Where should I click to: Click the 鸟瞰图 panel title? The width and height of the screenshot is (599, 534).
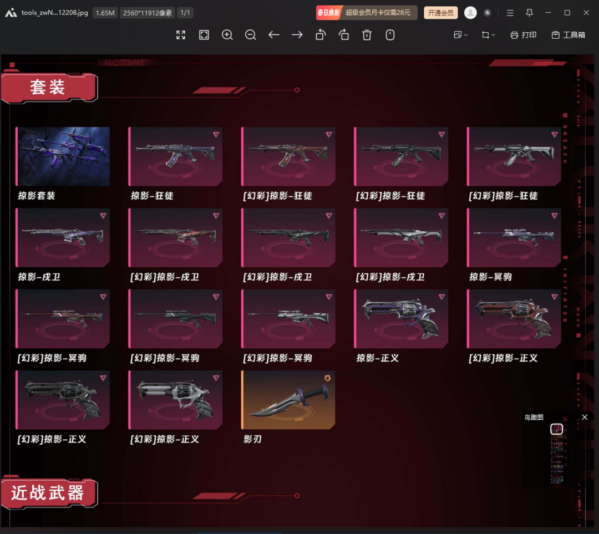(x=534, y=417)
